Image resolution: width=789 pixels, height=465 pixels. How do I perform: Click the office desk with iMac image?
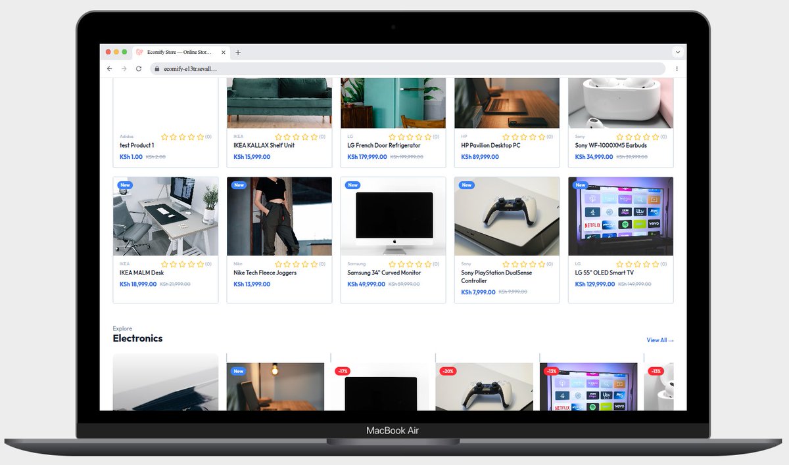click(166, 216)
